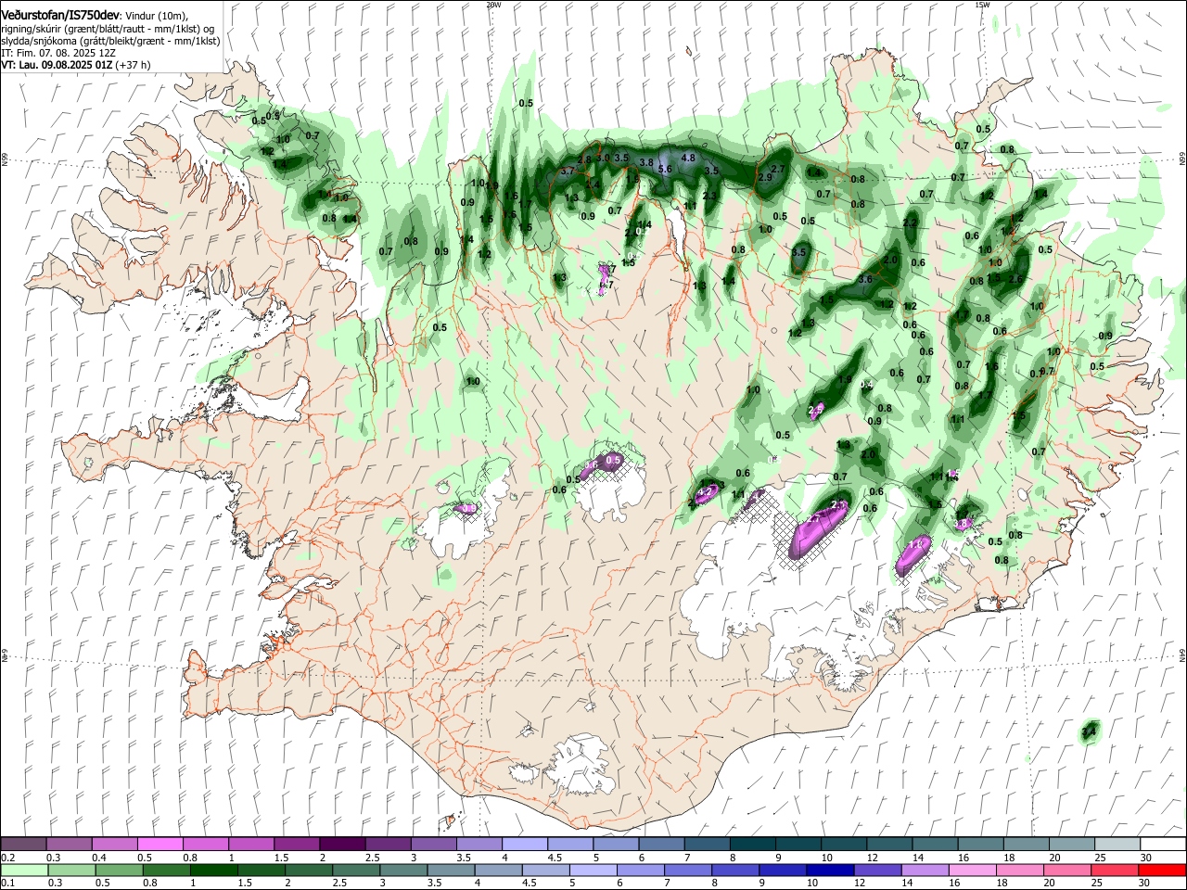Click the 'IT: Fim. 07. 08. 2025 12Z' line
Viewport: 1187px width, 890px height.
pyautogui.click(x=58, y=53)
